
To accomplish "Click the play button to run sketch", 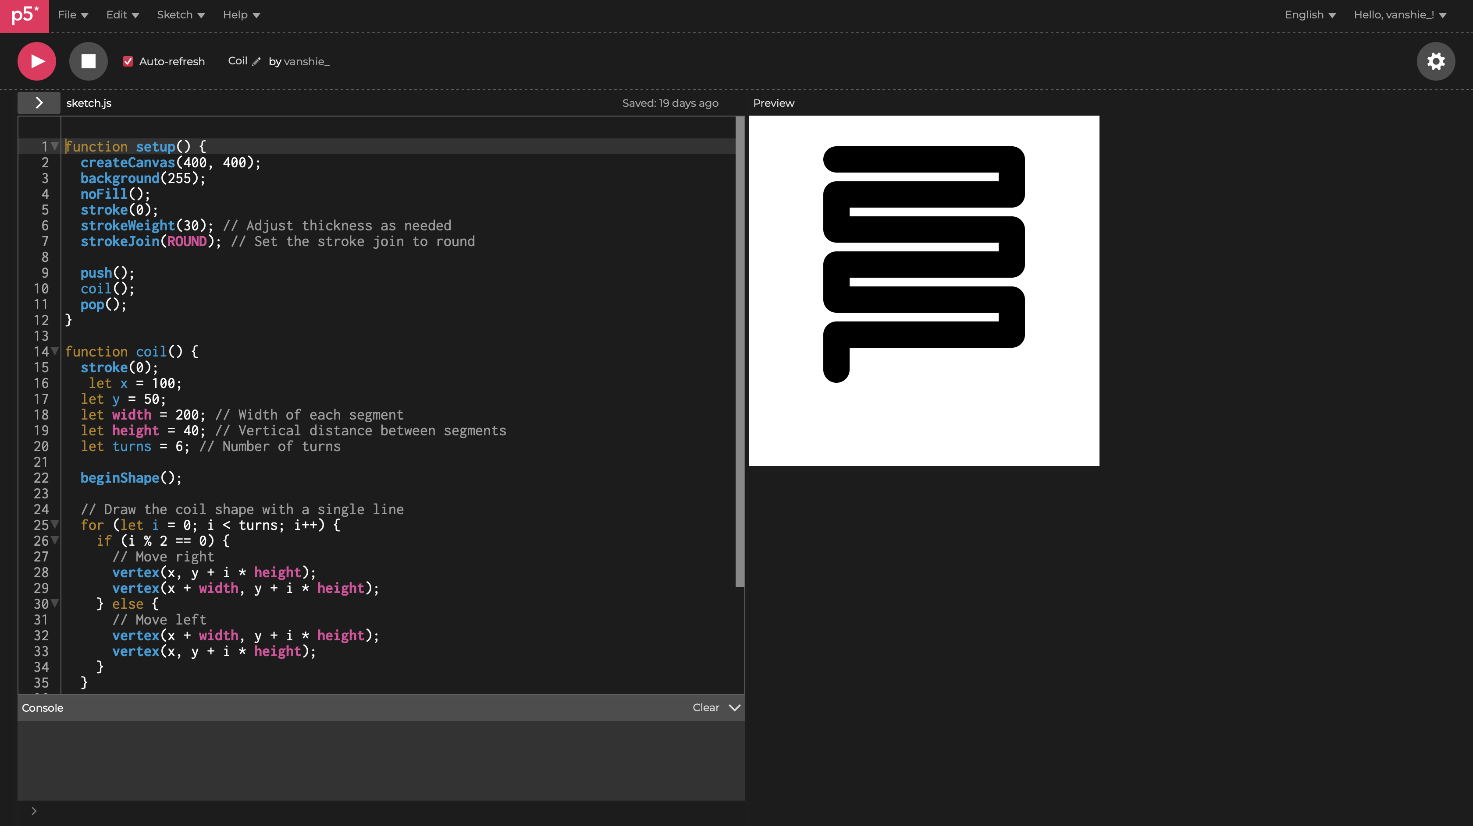I will (36, 61).
